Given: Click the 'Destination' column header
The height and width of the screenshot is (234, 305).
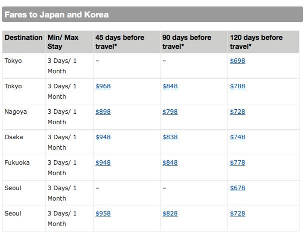Looking at the screenshot, I should (23, 37).
